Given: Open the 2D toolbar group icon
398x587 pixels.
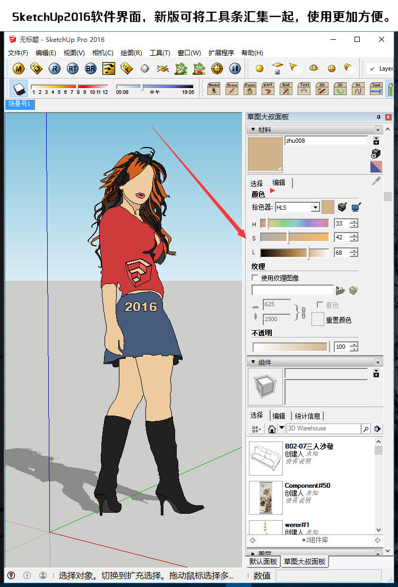Looking at the screenshot, I should (x=322, y=89).
